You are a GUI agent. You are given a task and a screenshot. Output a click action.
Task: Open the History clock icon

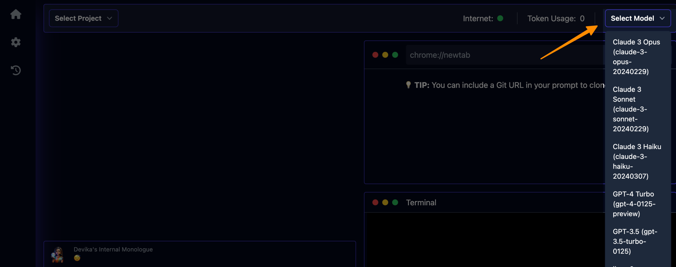(16, 70)
